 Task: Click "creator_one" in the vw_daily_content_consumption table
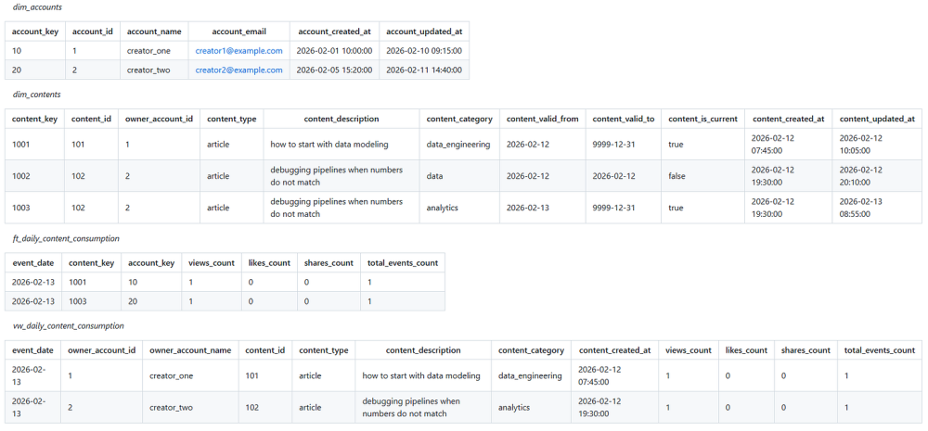point(171,375)
